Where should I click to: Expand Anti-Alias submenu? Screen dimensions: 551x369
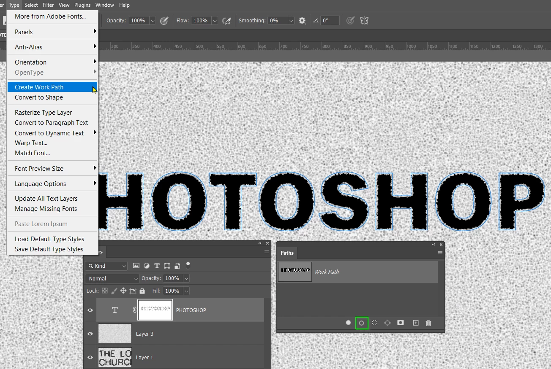coord(52,47)
